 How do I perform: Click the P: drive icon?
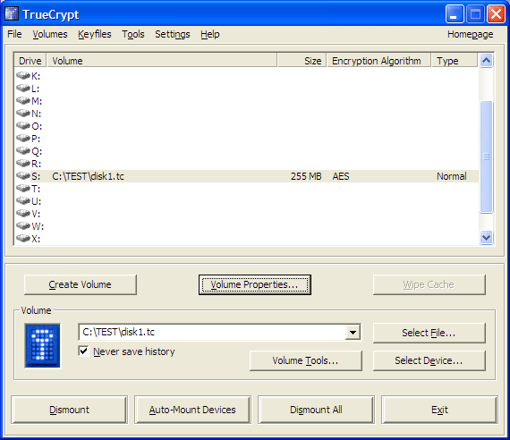tap(23, 139)
